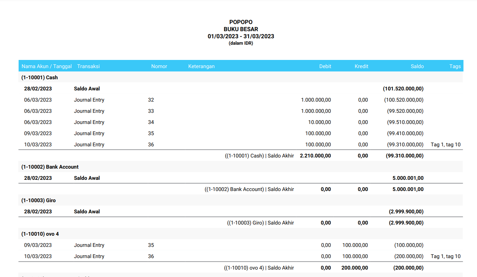This screenshot has height=277, width=477.
Task: Click the Kredit column header
Action: click(x=361, y=66)
